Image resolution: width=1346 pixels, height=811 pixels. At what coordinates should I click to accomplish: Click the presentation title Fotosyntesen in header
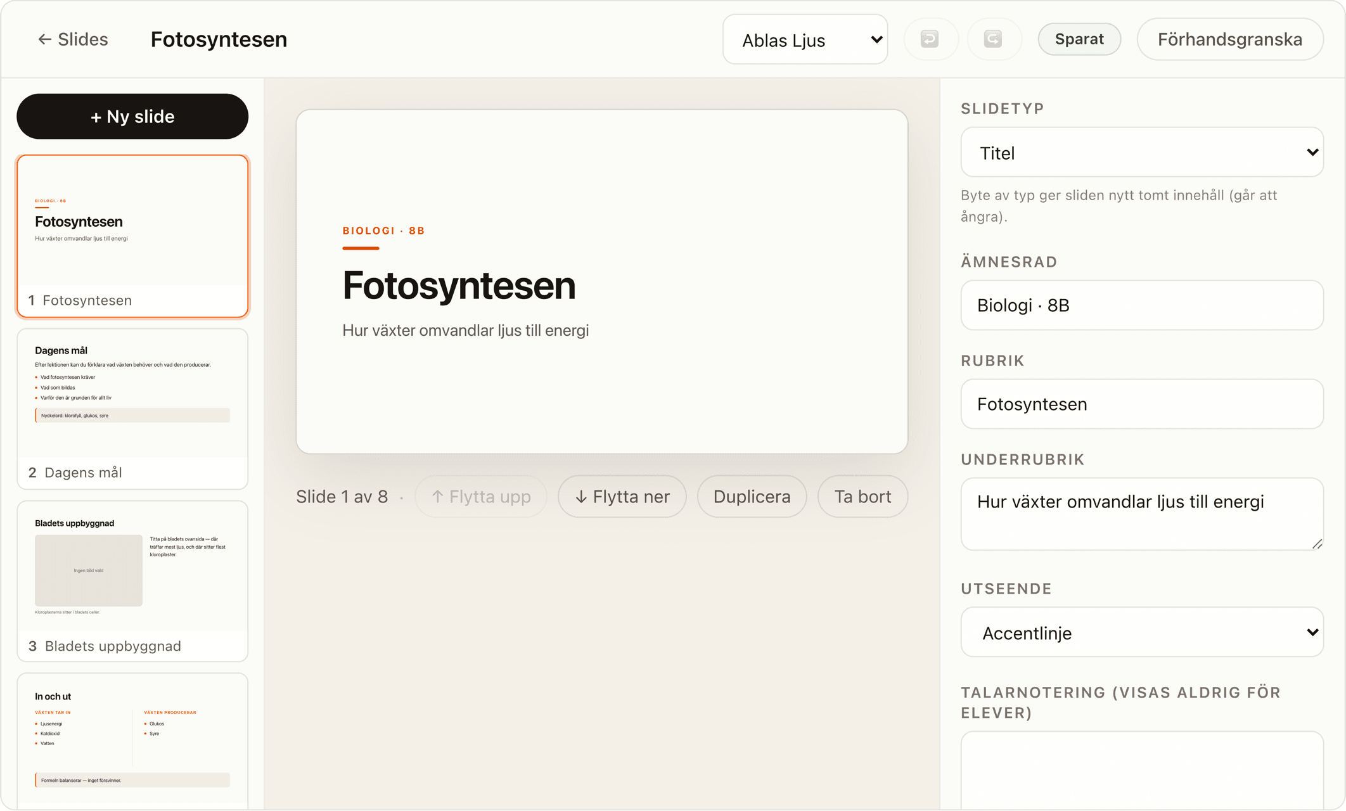219,39
